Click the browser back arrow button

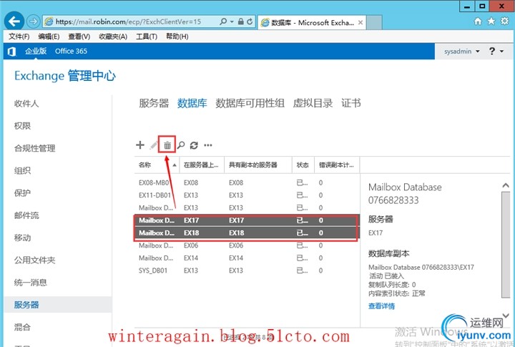pos(14,21)
